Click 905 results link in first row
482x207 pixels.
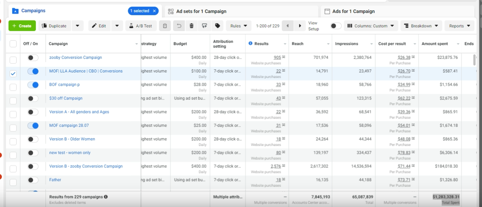point(277,58)
